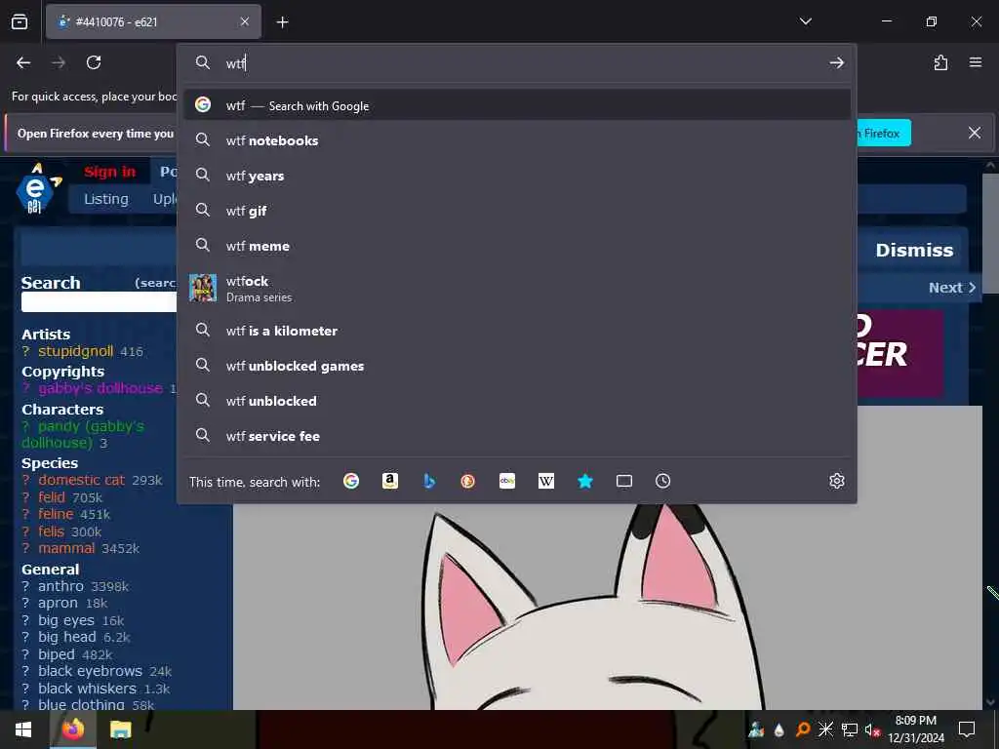This screenshot has height=749, width=999.
Task: Search bookmarks via the star icon
Action: point(585,481)
